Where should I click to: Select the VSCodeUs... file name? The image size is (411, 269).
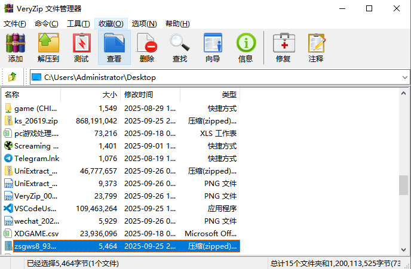[x=35, y=209]
